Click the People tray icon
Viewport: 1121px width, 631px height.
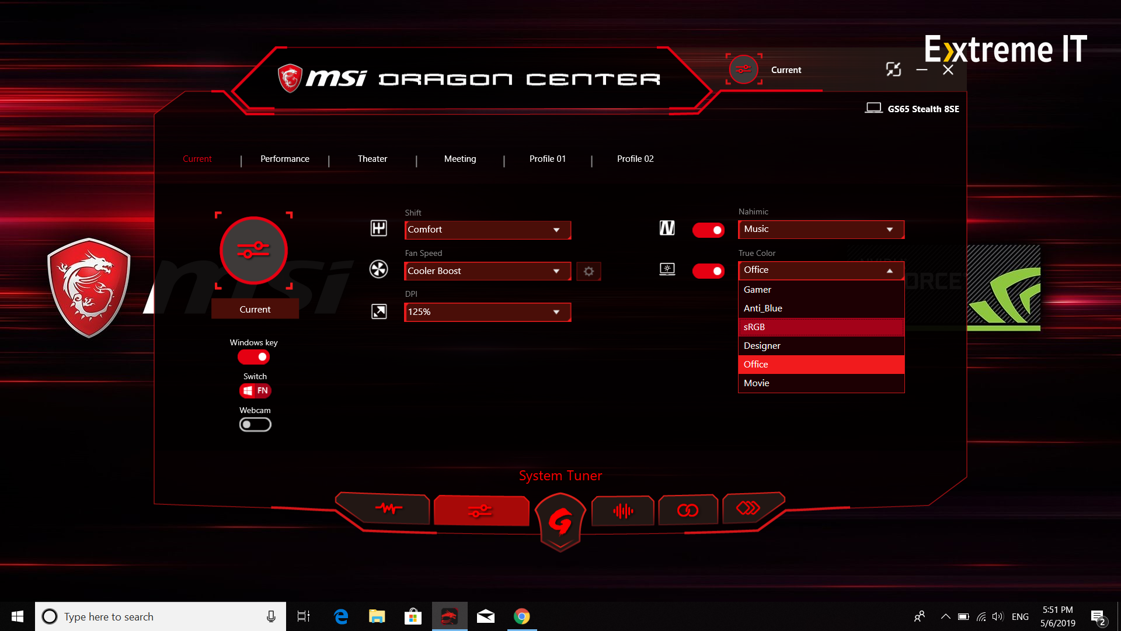click(920, 616)
